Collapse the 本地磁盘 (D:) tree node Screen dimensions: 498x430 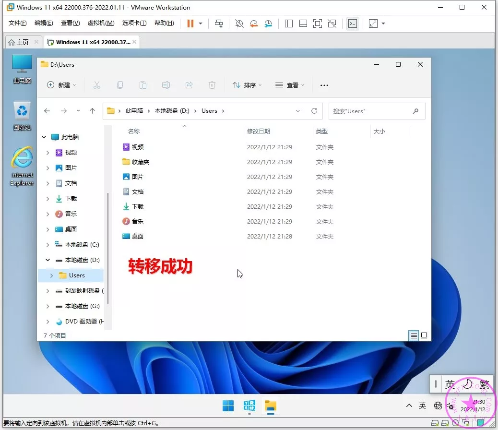click(47, 260)
